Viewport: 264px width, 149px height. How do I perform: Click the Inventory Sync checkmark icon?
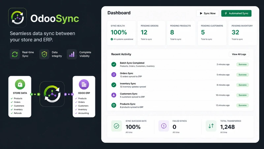click(x=114, y=85)
